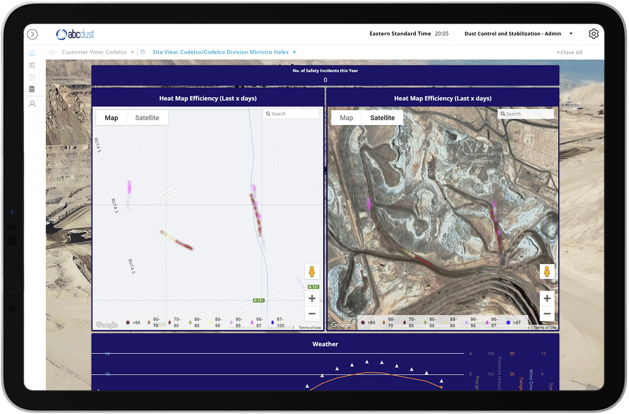Click the Search field on the right map
The image size is (629, 414).
(526, 114)
